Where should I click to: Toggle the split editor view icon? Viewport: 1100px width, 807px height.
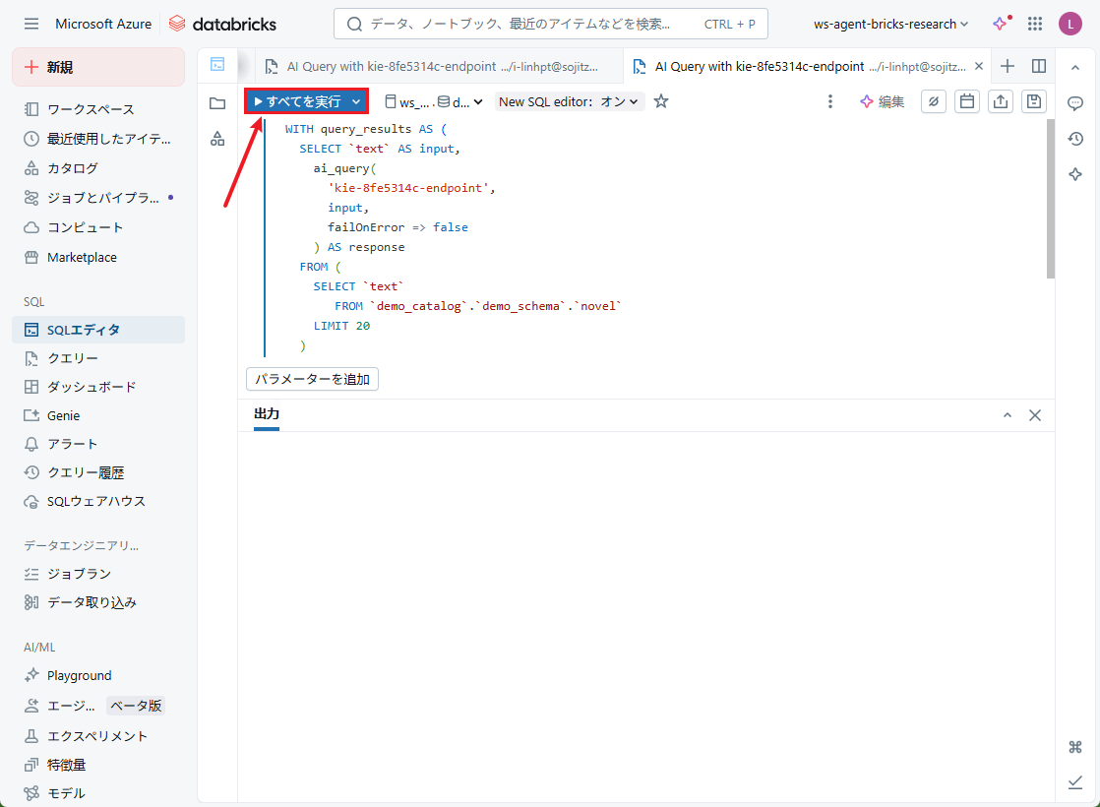[1039, 66]
